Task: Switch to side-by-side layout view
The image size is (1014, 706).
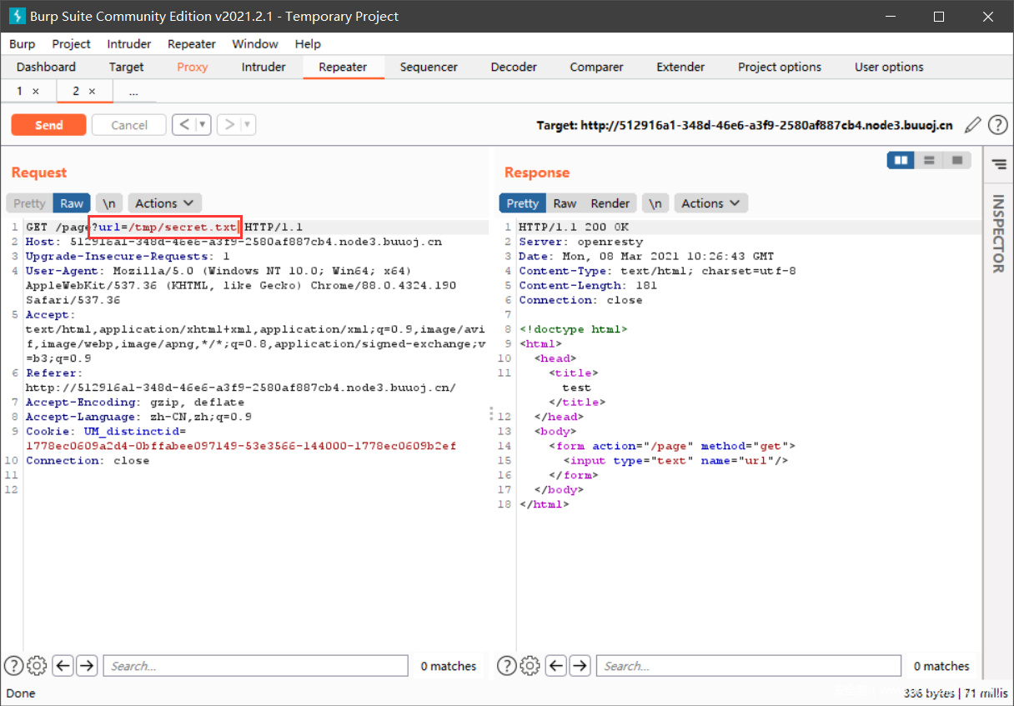Action: pos(901,160)
